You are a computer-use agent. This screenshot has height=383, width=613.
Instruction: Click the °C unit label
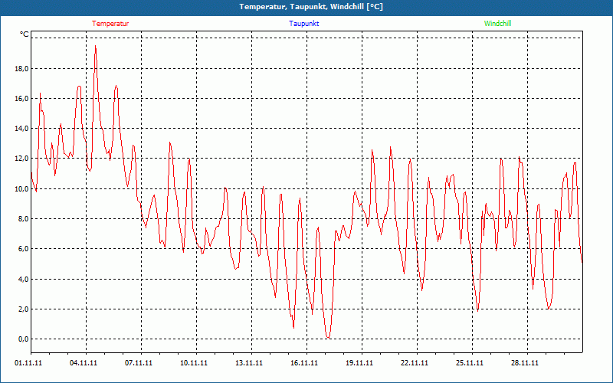tap(24, 34)
